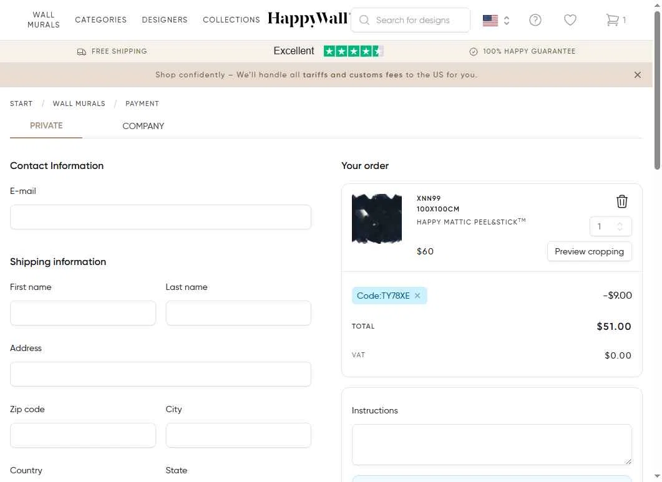This screenshot has height=482, width=662.
Task: Click the Preview cropping button
Action: point(590,251)
